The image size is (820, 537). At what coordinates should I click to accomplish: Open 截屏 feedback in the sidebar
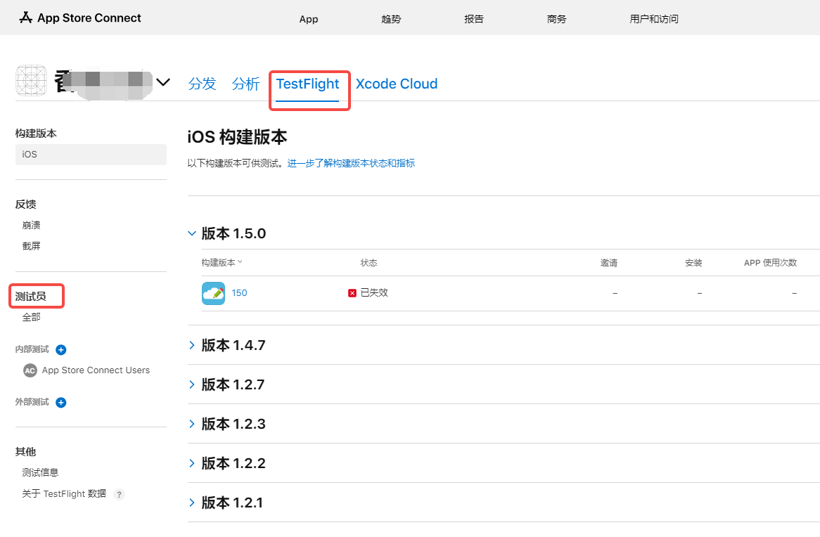click(x=32, y=246)
